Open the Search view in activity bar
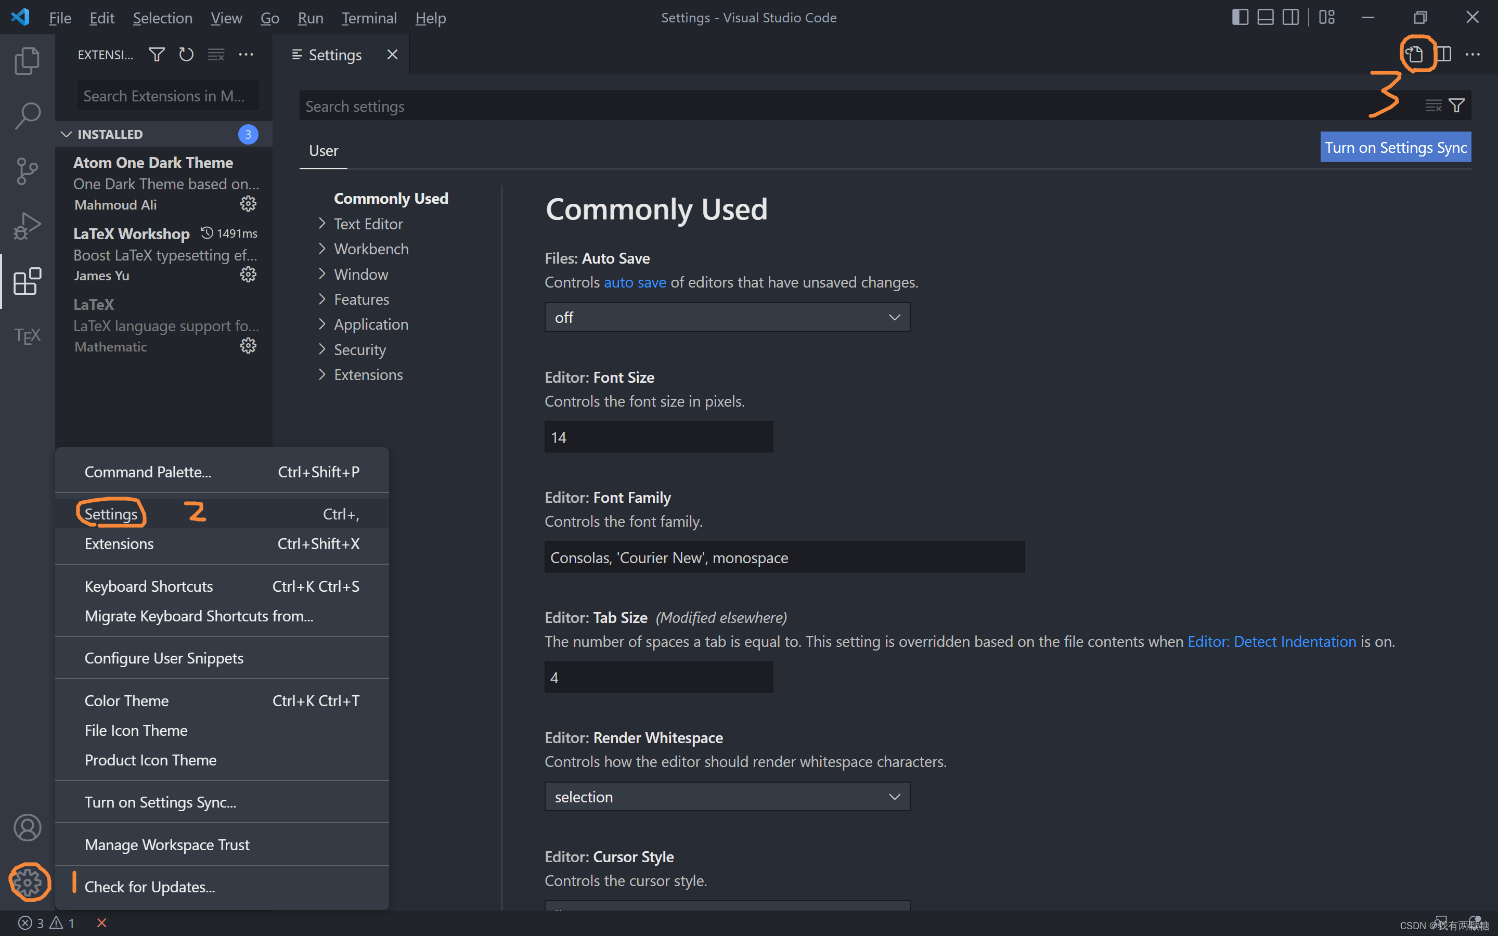Viewport: 1498px width, 936px height. point(27,115)
